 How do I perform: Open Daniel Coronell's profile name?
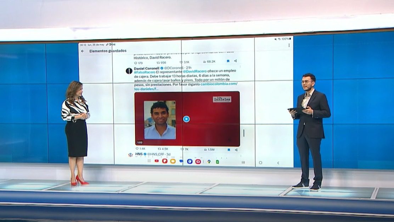click(146, 69)
